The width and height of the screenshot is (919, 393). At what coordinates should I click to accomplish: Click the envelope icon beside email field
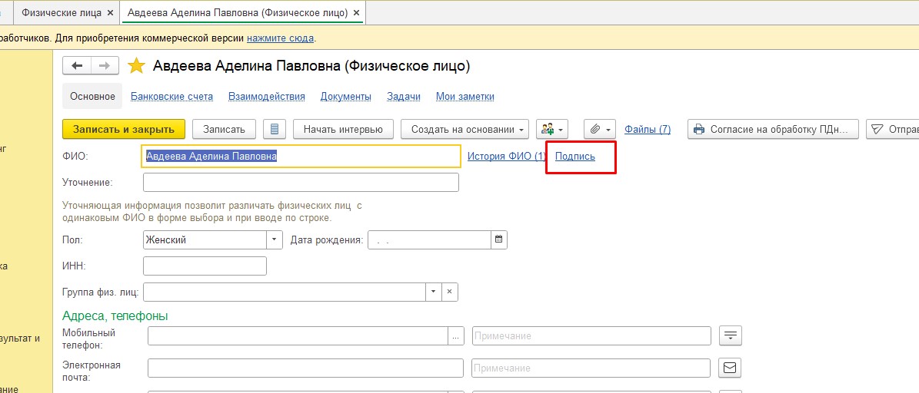(730, 368)
